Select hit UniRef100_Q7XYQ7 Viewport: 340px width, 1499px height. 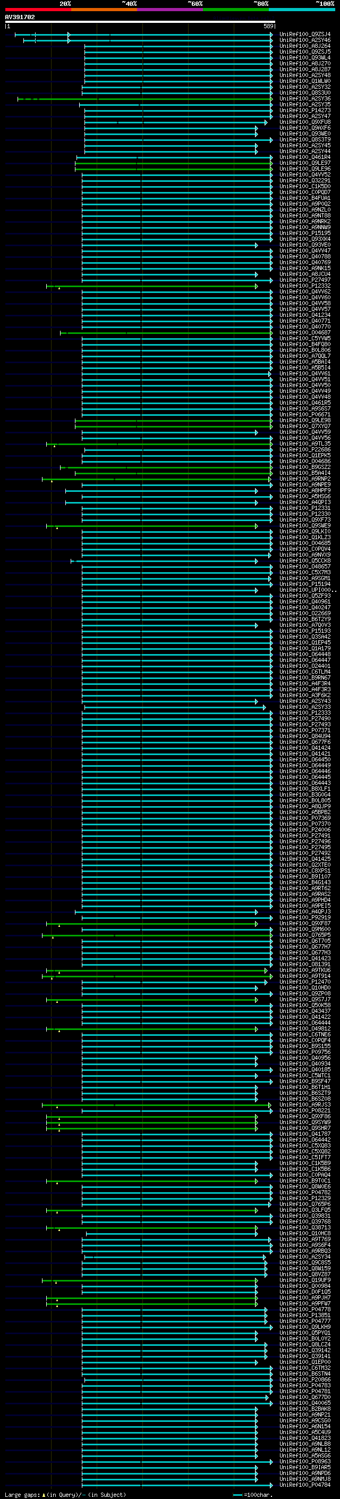click(x=305, y=426)
